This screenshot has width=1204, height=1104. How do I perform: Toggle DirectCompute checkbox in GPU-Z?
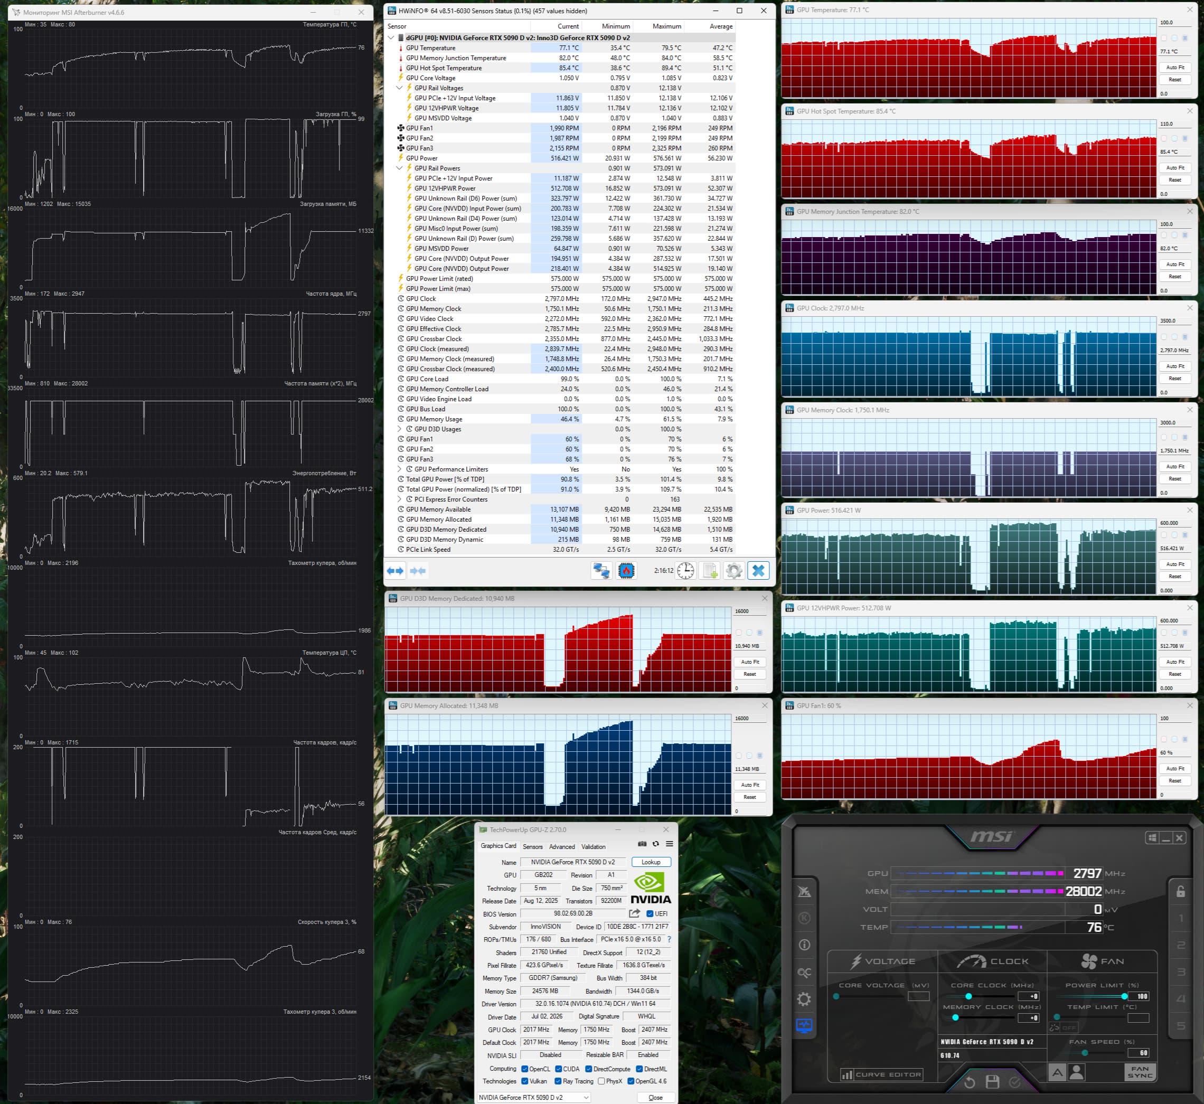[x=589, y=1069]
